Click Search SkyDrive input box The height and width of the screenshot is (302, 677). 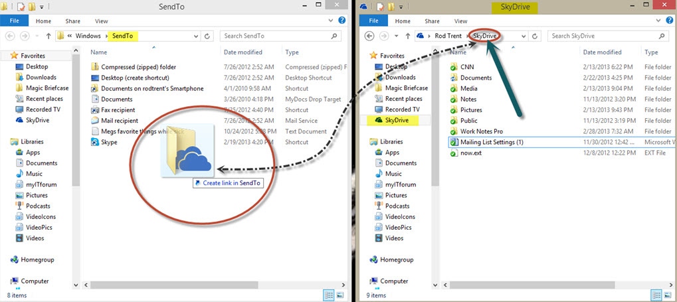coord(609,37)
